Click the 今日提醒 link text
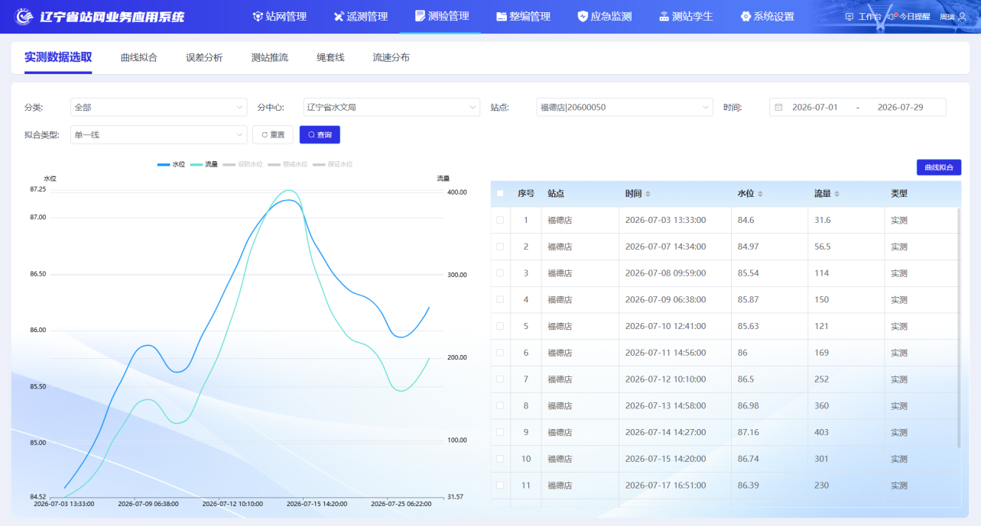Viewport: 981px width, 526px height. (x=914, y=17)
